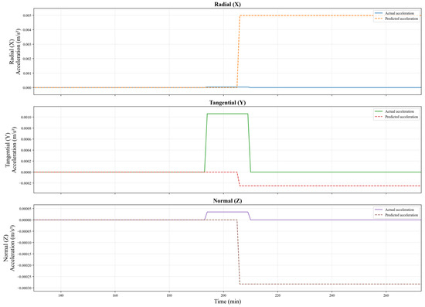Click the Radial (X) subplot title
The height and width of the screenshot is (307, 425).
227,5
